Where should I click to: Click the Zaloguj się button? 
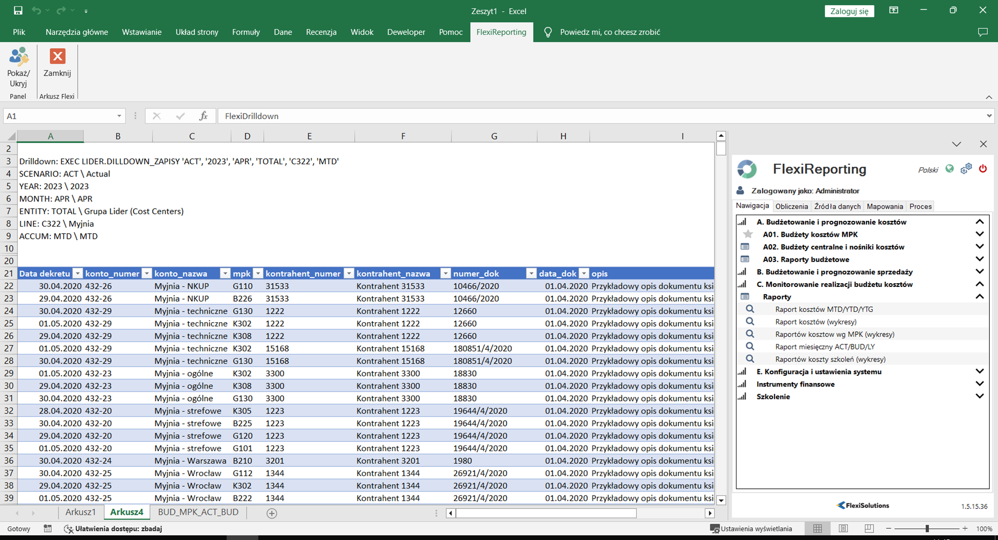pos(849,11)
